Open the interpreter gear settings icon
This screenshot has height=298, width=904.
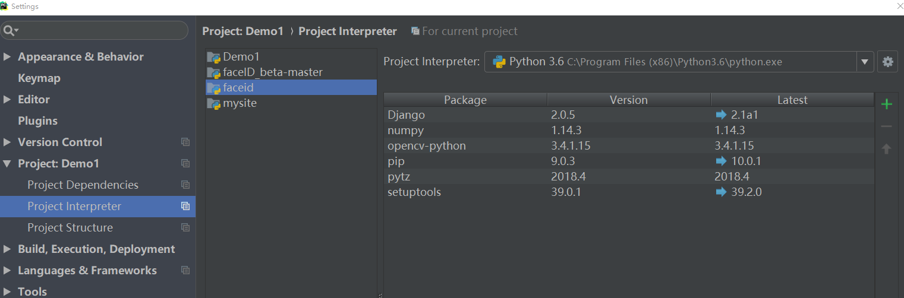coord(887,62)
